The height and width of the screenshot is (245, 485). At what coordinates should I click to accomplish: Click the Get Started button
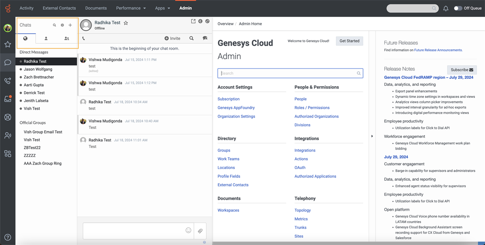pos(349,41)
